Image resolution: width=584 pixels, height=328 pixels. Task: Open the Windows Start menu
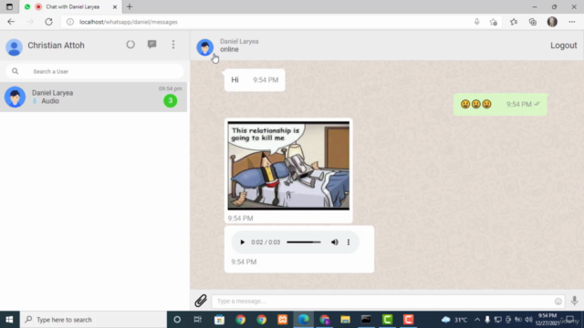[x=9, y=320]
